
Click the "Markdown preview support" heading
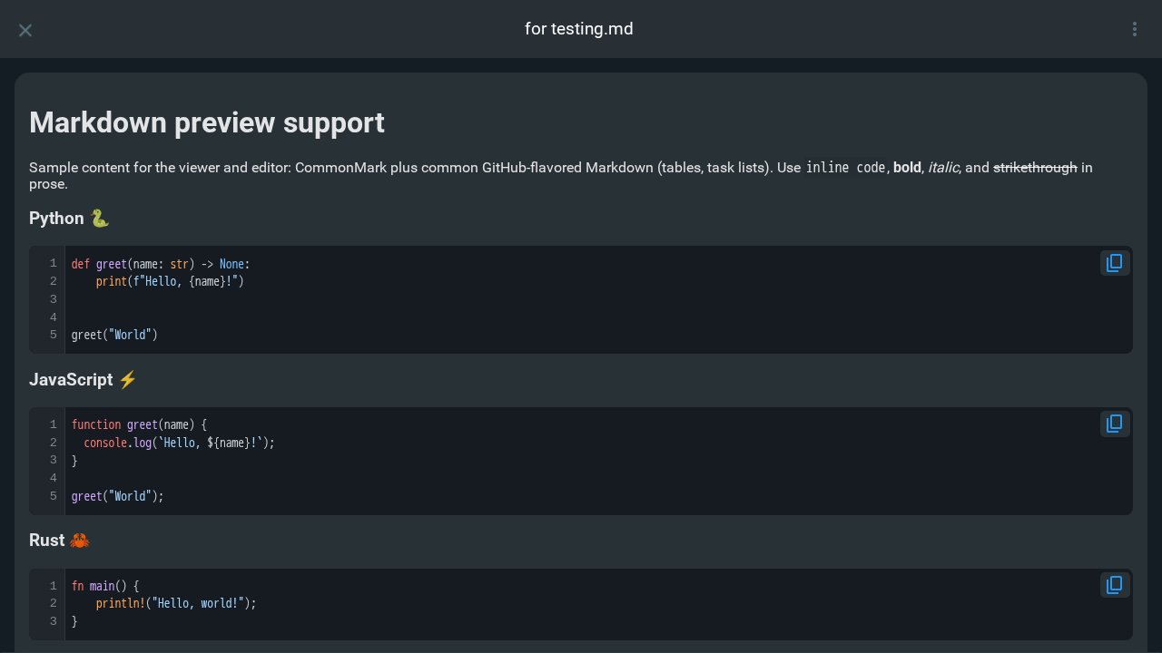(207, 122)
